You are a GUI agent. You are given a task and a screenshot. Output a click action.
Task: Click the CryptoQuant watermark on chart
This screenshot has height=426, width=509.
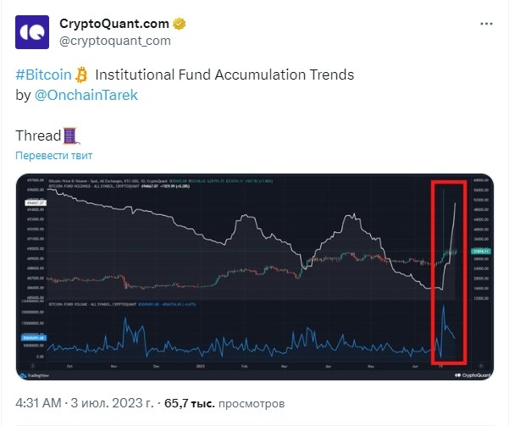coord(473,375)
